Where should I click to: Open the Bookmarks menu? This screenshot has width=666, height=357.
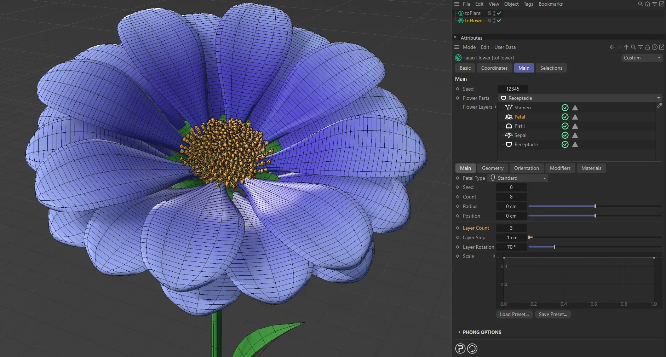(x=550, y=4)
